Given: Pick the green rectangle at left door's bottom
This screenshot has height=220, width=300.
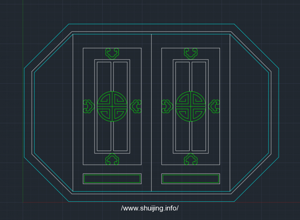Looking at the screenshot, I should pyautogui.click(x=112, y=179).
